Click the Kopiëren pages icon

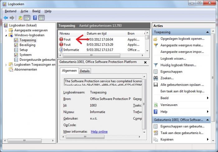coord(156,140)
